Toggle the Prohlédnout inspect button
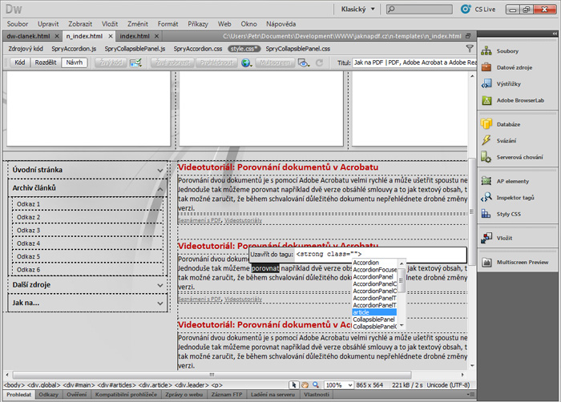The image size is (561, 402). (216, 63)
